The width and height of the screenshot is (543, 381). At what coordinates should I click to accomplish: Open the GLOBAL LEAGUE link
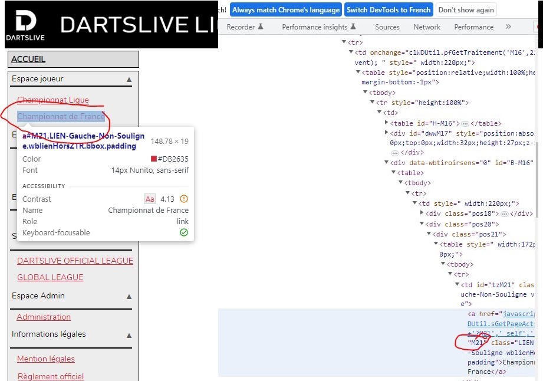50,277
